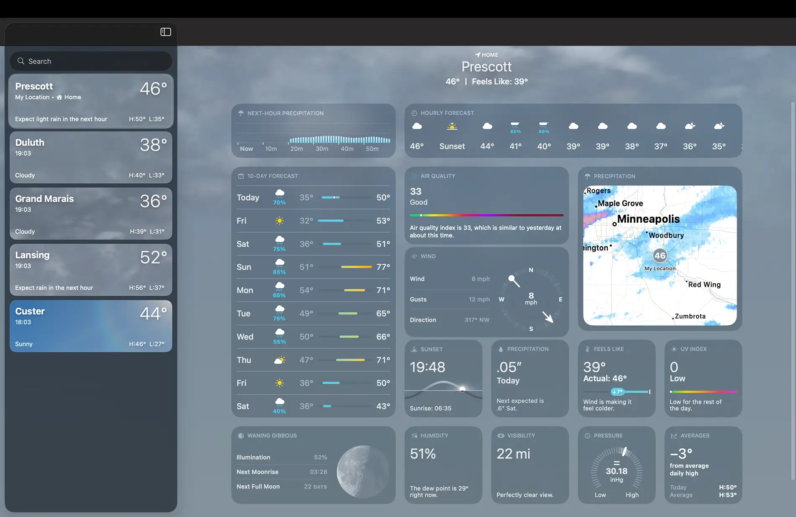Click the Sunset icon in hourly forecast
The width and height of the screenshot is (796, 517).
click(x=452, y=126)
